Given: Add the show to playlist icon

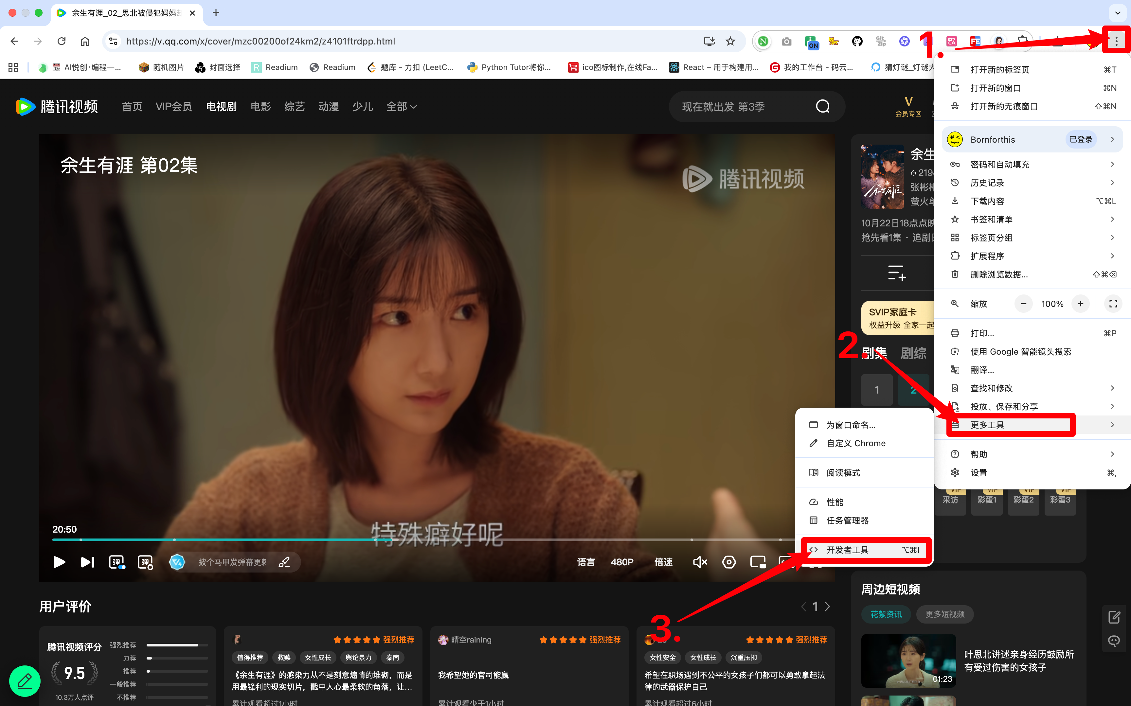Looking at the screenshot, I should click(897, 273).
